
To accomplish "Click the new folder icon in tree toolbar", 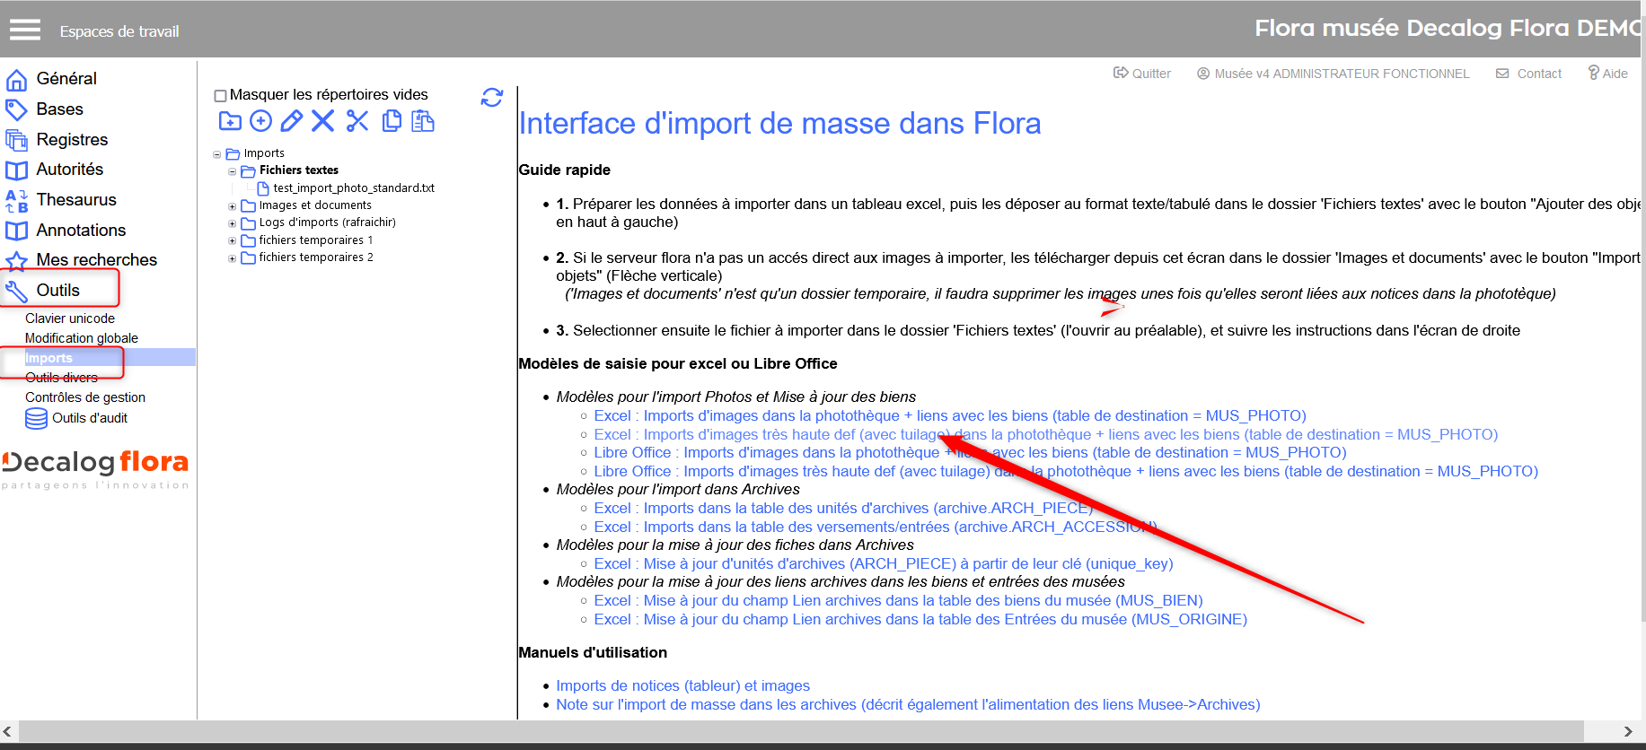I will tap(230, 121).
